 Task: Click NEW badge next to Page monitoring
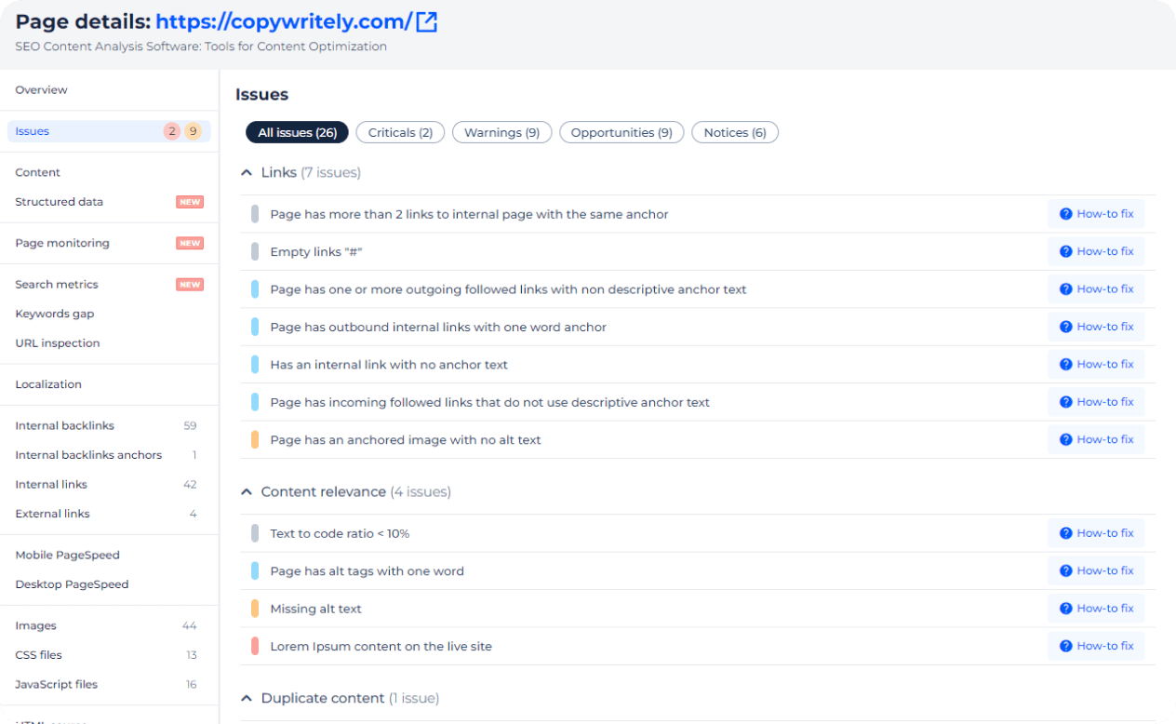(x=190, y=243)
